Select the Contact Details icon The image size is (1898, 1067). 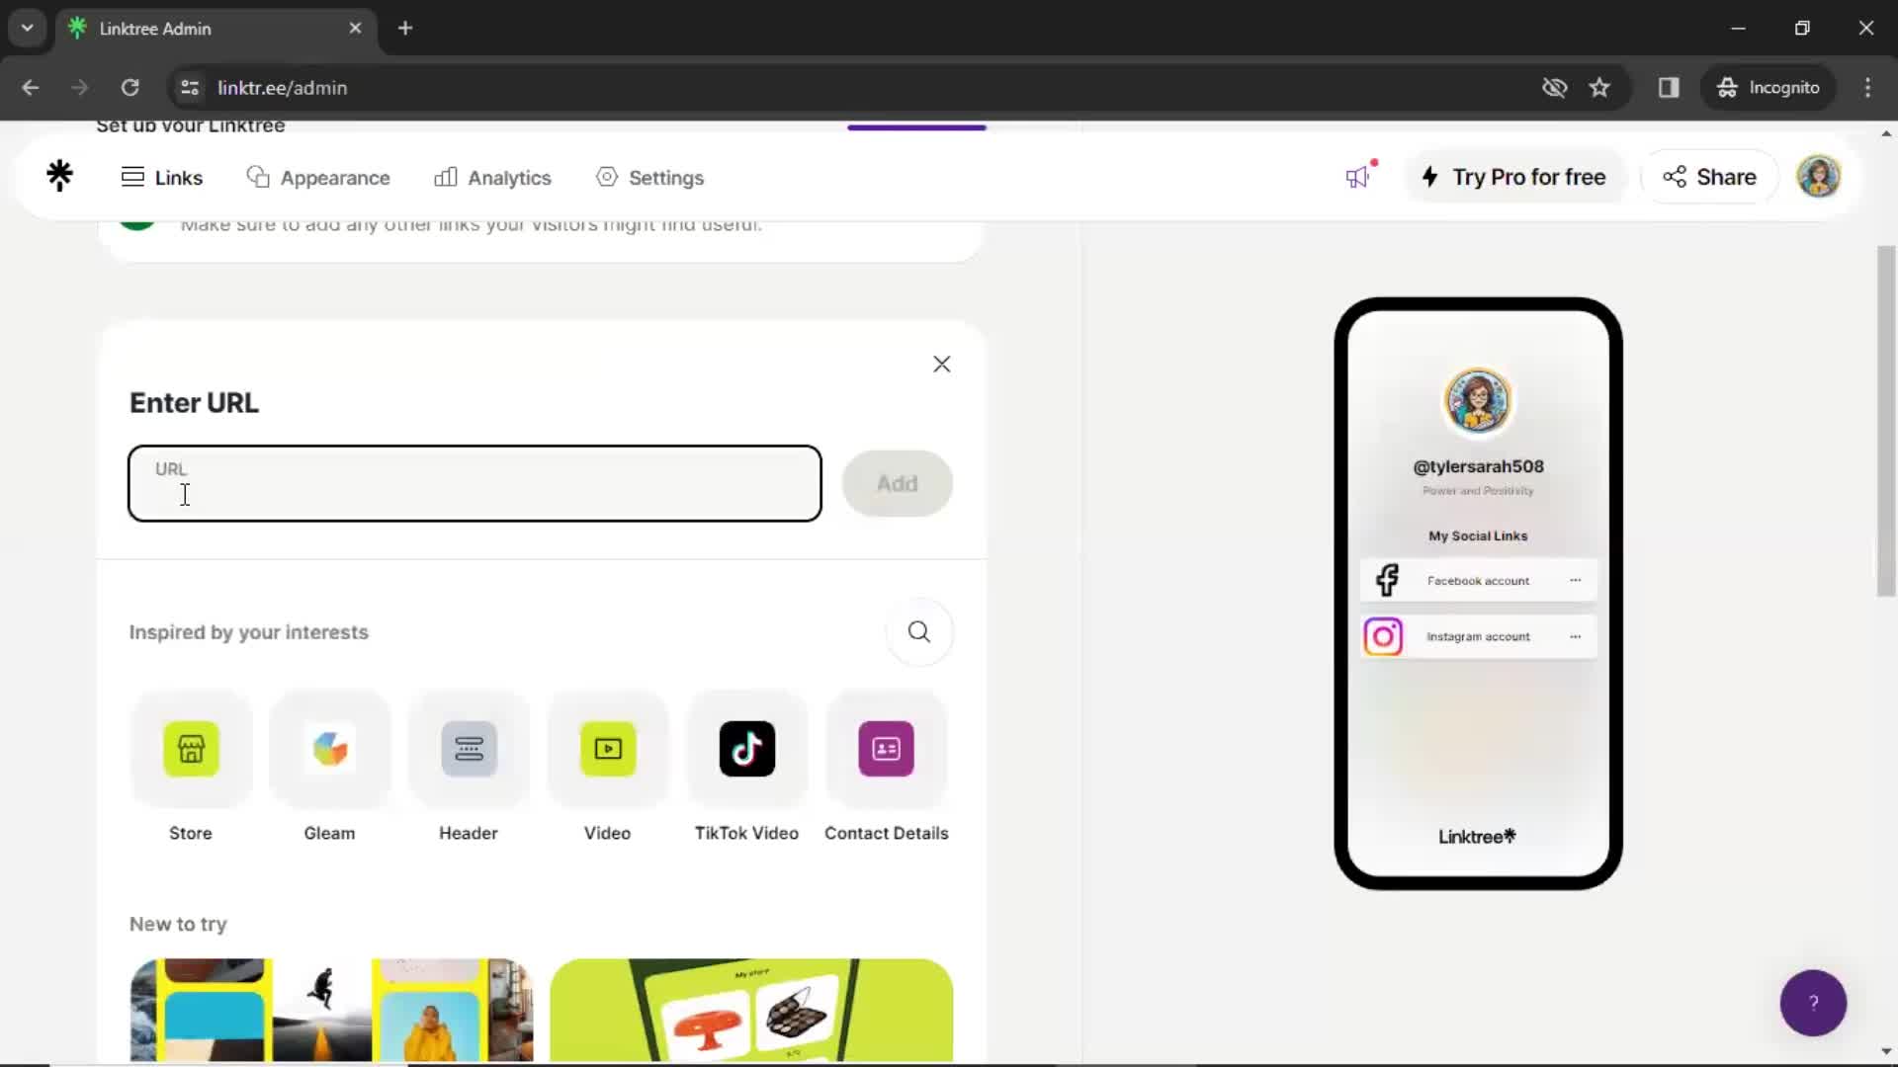tap(887, 748)
